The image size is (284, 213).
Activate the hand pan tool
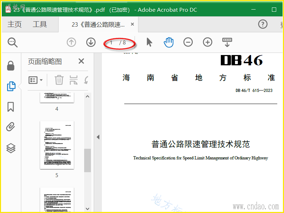click(x=169, y=42)
